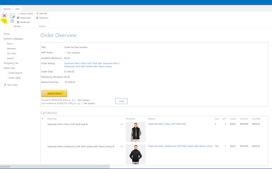The height and width of the screenshot is (169, 272).
Task: Open the linked Order Item(s) text
Action: click(92, 65)
